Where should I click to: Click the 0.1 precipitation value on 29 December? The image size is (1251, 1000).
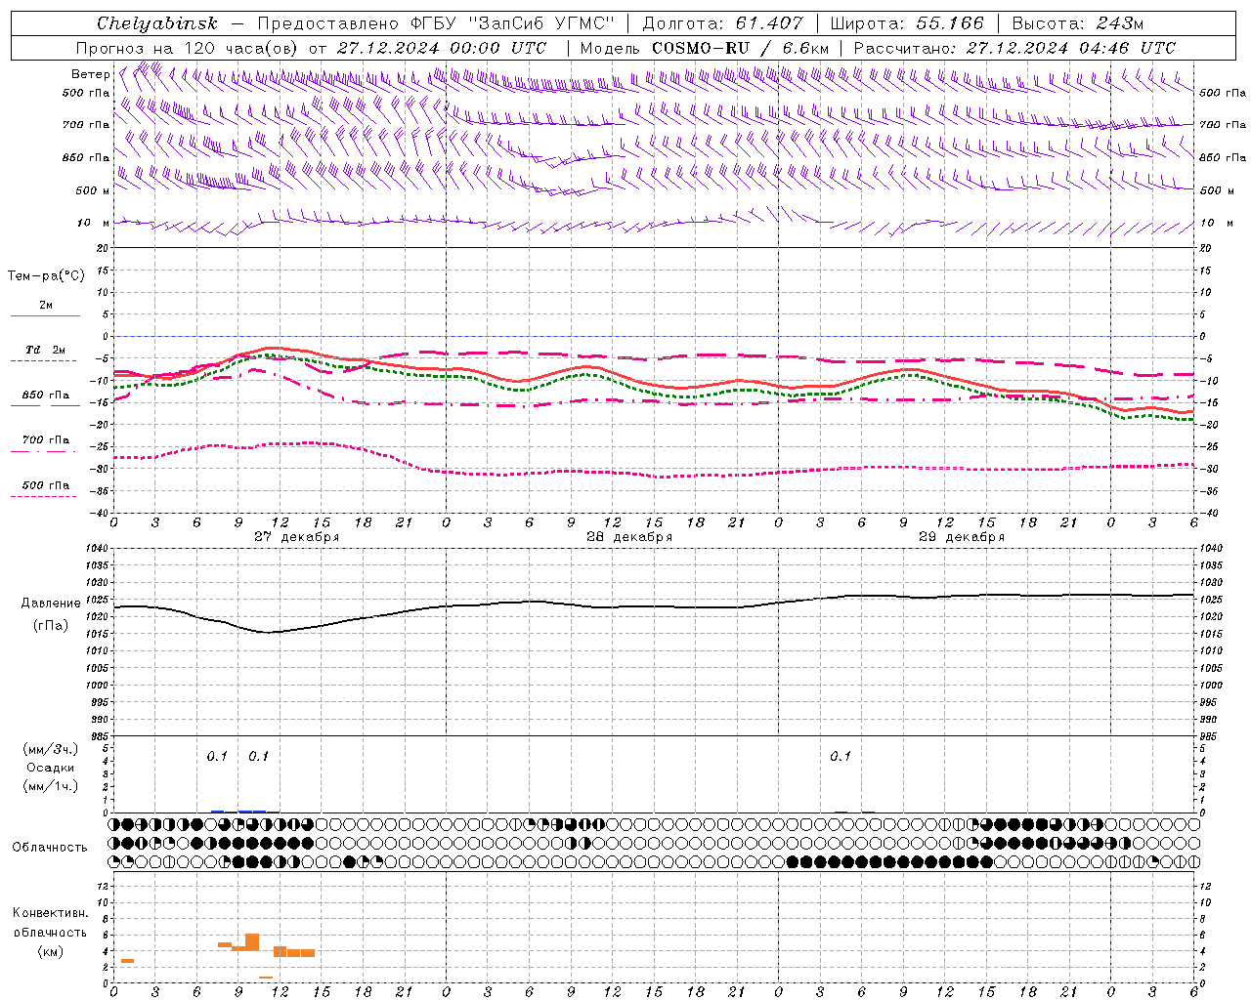click(841, 757)
